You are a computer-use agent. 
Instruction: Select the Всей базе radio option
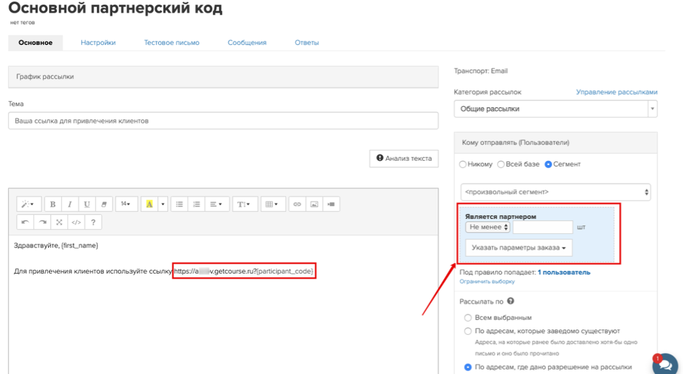point(501,164)
